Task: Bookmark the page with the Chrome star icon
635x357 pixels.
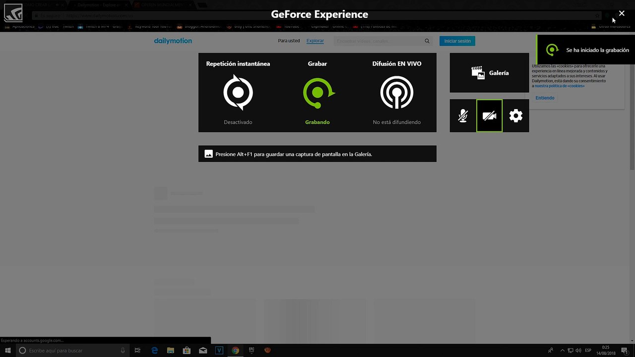Action: [x=597, y=15]
